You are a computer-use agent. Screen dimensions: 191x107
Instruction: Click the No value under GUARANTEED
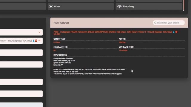[54, 50]
